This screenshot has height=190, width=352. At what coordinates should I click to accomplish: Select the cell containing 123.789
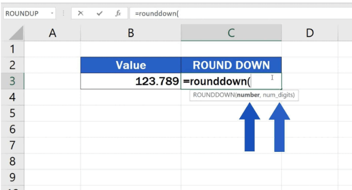[131, 81]
